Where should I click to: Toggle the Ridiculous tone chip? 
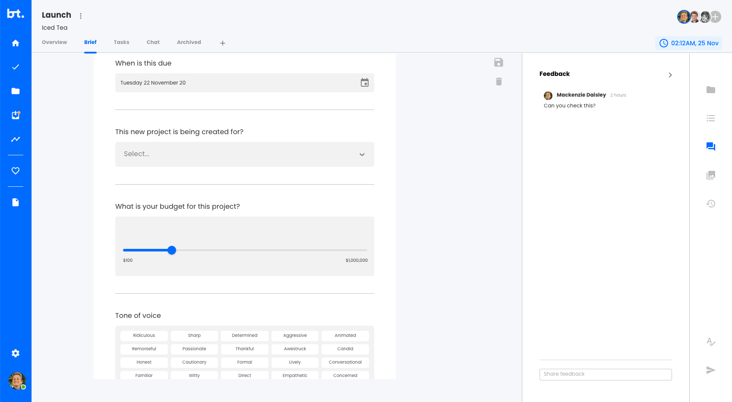coord(144,336)
